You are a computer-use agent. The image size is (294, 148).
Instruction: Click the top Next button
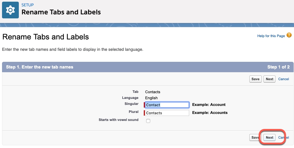tap(269, 79)
